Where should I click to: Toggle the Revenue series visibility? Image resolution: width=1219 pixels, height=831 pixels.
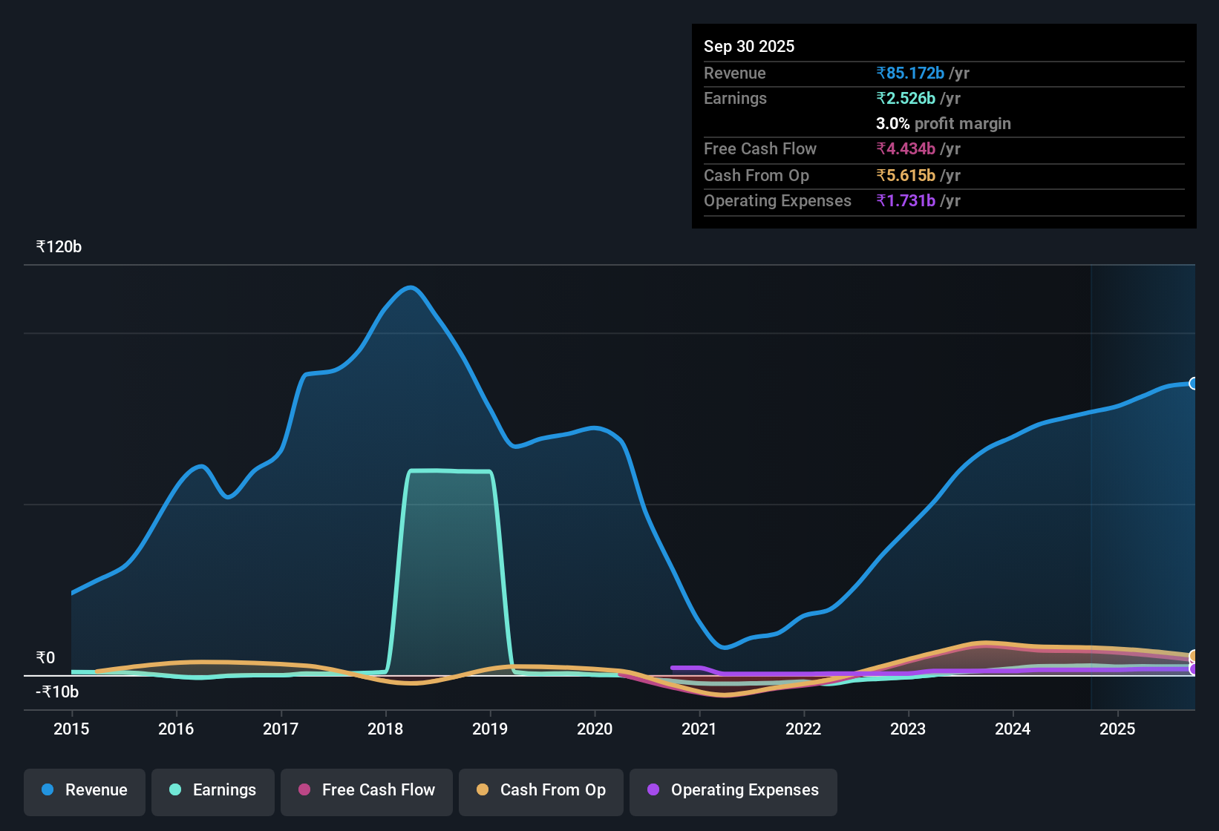pos(84,790)
